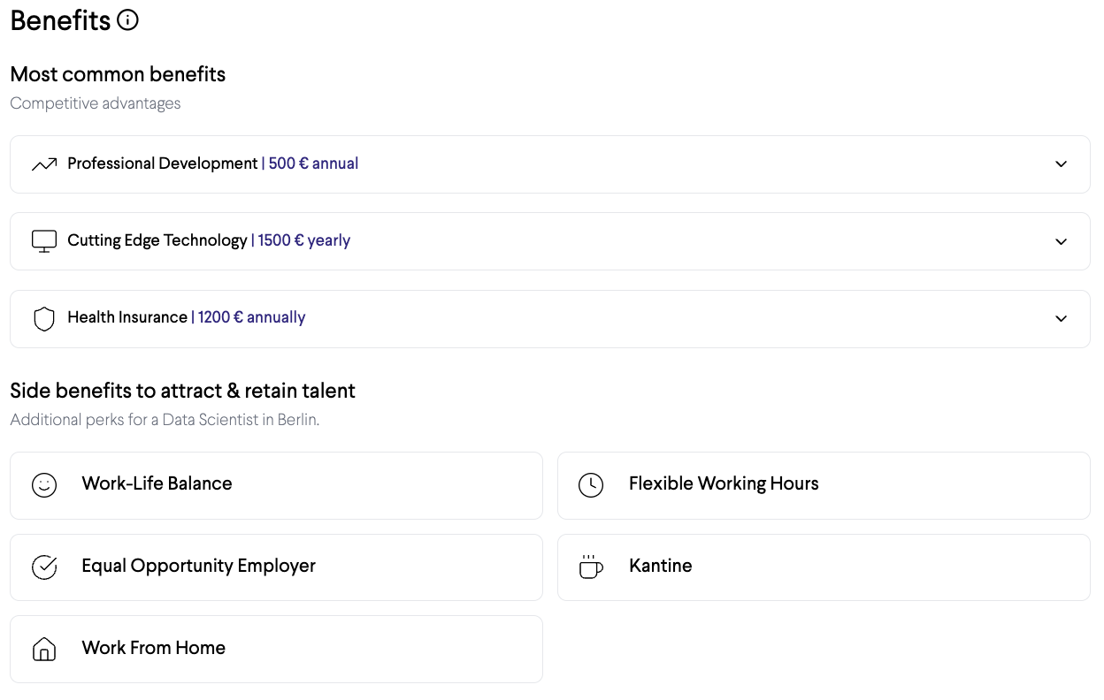Click the coffee cup icon for Kantine
This screenshot has height=700, width=1104.
[x=591, y=567]
